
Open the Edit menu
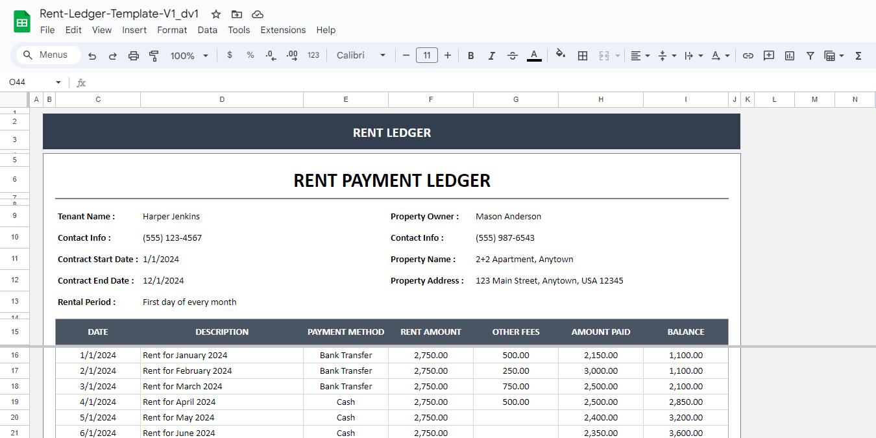73,30
